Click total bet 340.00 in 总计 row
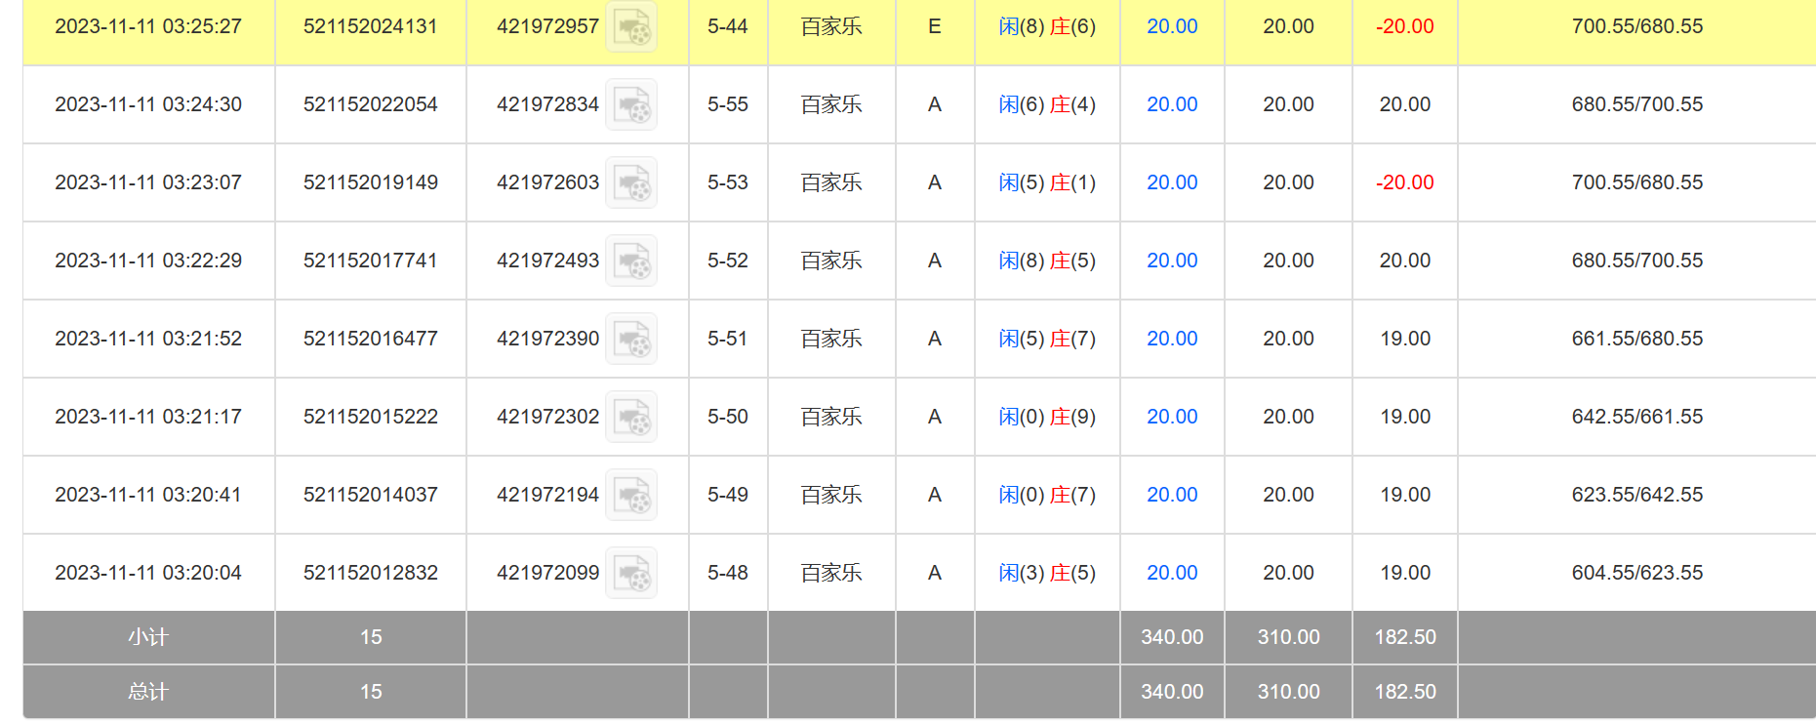Image resolution: width=1816 pixels, height=724 pixels. pyautogui.click(x=1172, y=692)
